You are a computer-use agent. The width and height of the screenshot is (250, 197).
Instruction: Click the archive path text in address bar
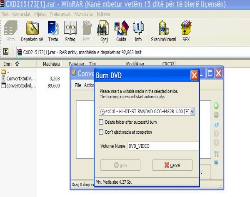pyautogui.click(x=82, y=52)
